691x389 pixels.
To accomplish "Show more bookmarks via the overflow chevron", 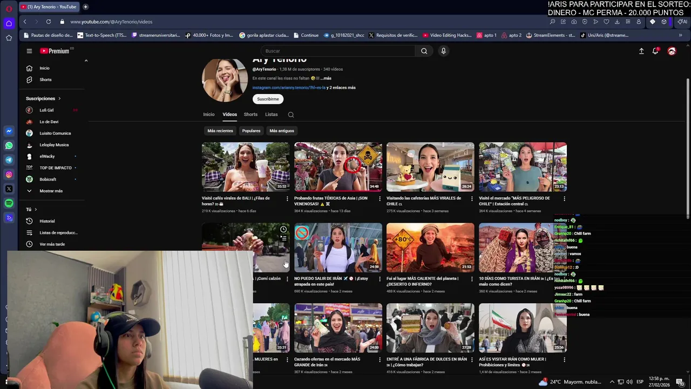I will [x=680, y=35].
